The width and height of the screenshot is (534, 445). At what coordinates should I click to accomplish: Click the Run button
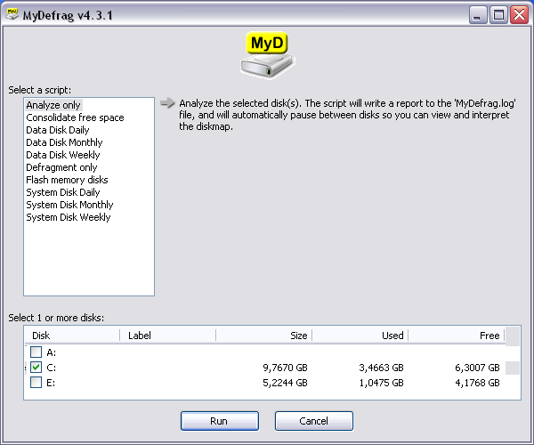220,421
